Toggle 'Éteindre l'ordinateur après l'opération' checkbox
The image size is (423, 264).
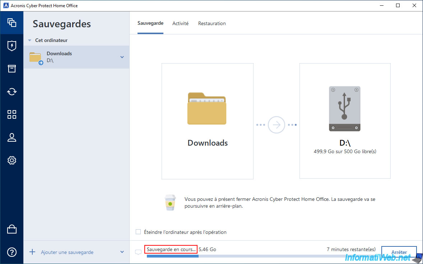click(x=138, y=232)
